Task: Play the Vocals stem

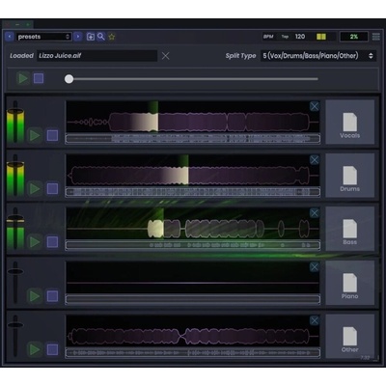Action: pos(35,135)
